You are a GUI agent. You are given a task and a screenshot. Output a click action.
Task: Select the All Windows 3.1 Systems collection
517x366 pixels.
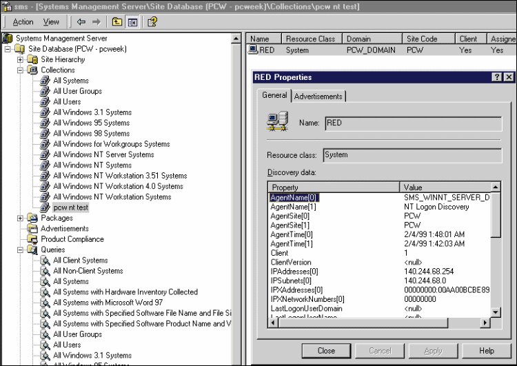coord(92,112)
